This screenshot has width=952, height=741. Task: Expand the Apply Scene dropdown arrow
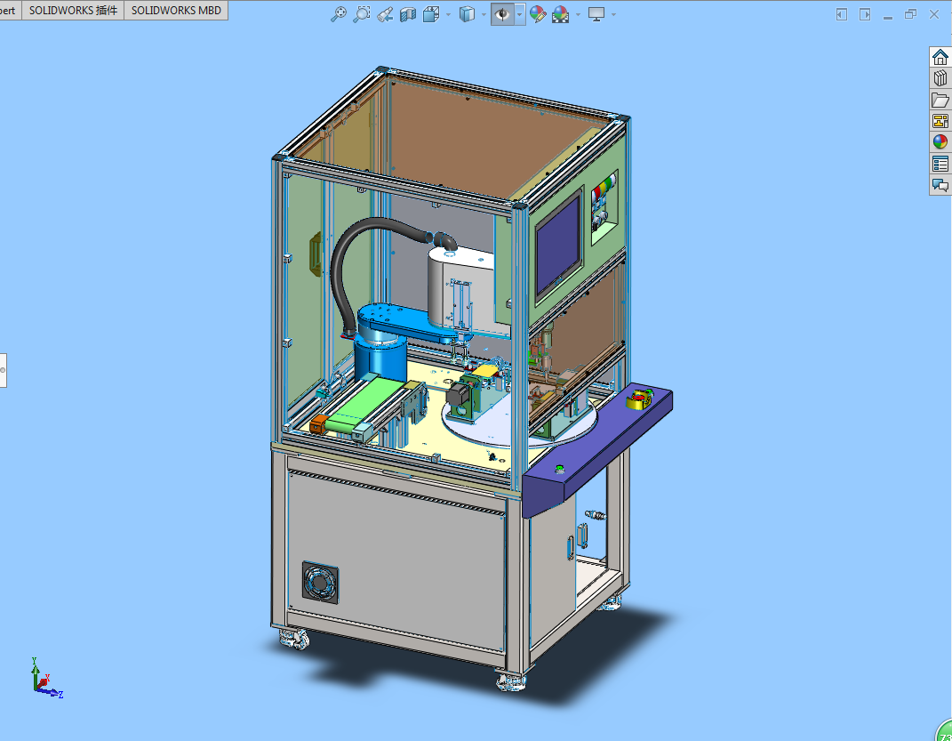click(578, 14)
